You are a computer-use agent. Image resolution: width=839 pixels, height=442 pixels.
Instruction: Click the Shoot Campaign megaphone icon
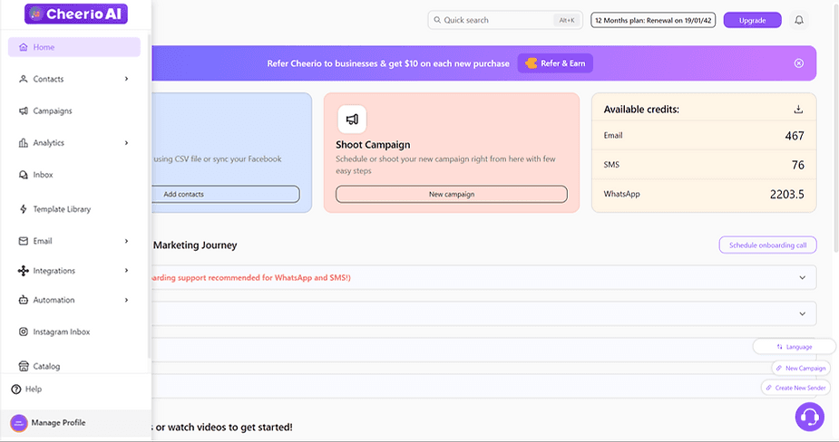[352, 120]
